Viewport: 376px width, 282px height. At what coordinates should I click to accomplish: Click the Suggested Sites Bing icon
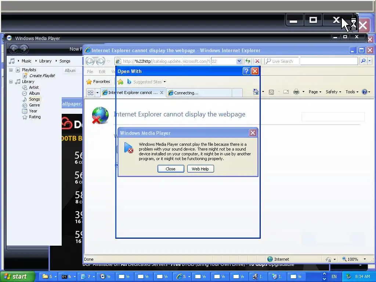coord(129,82)
